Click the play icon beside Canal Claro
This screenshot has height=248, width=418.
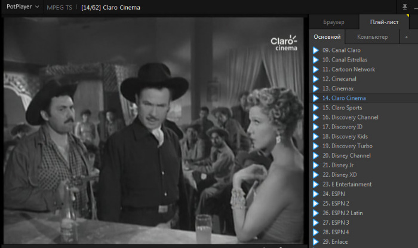tap(316, 50)
